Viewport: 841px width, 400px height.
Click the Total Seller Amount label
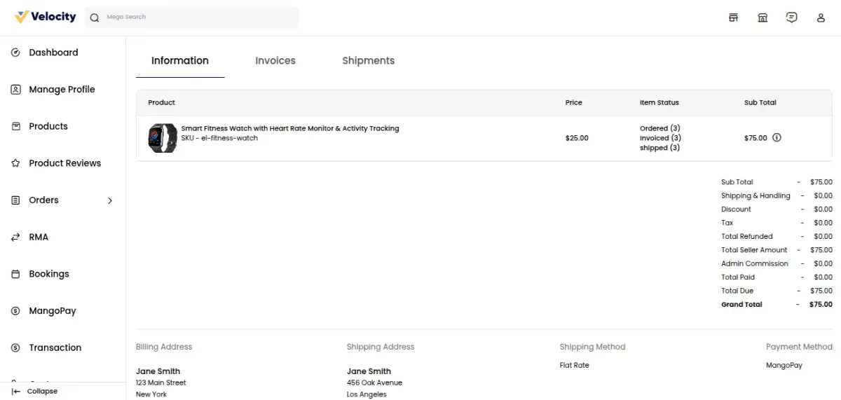754,250
